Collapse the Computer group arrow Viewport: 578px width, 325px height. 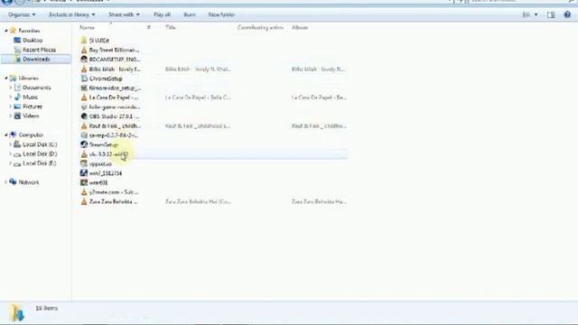pos(6,135)
